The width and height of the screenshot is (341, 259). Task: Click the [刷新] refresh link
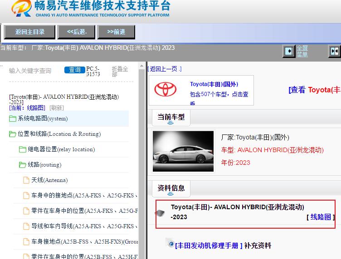57,108
